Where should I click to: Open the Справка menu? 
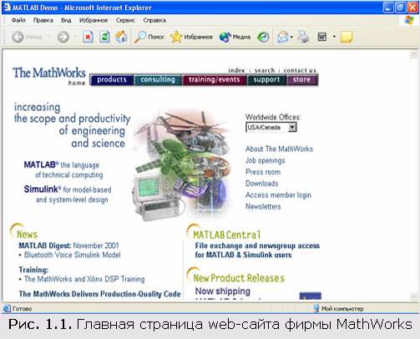pos(154,20)
